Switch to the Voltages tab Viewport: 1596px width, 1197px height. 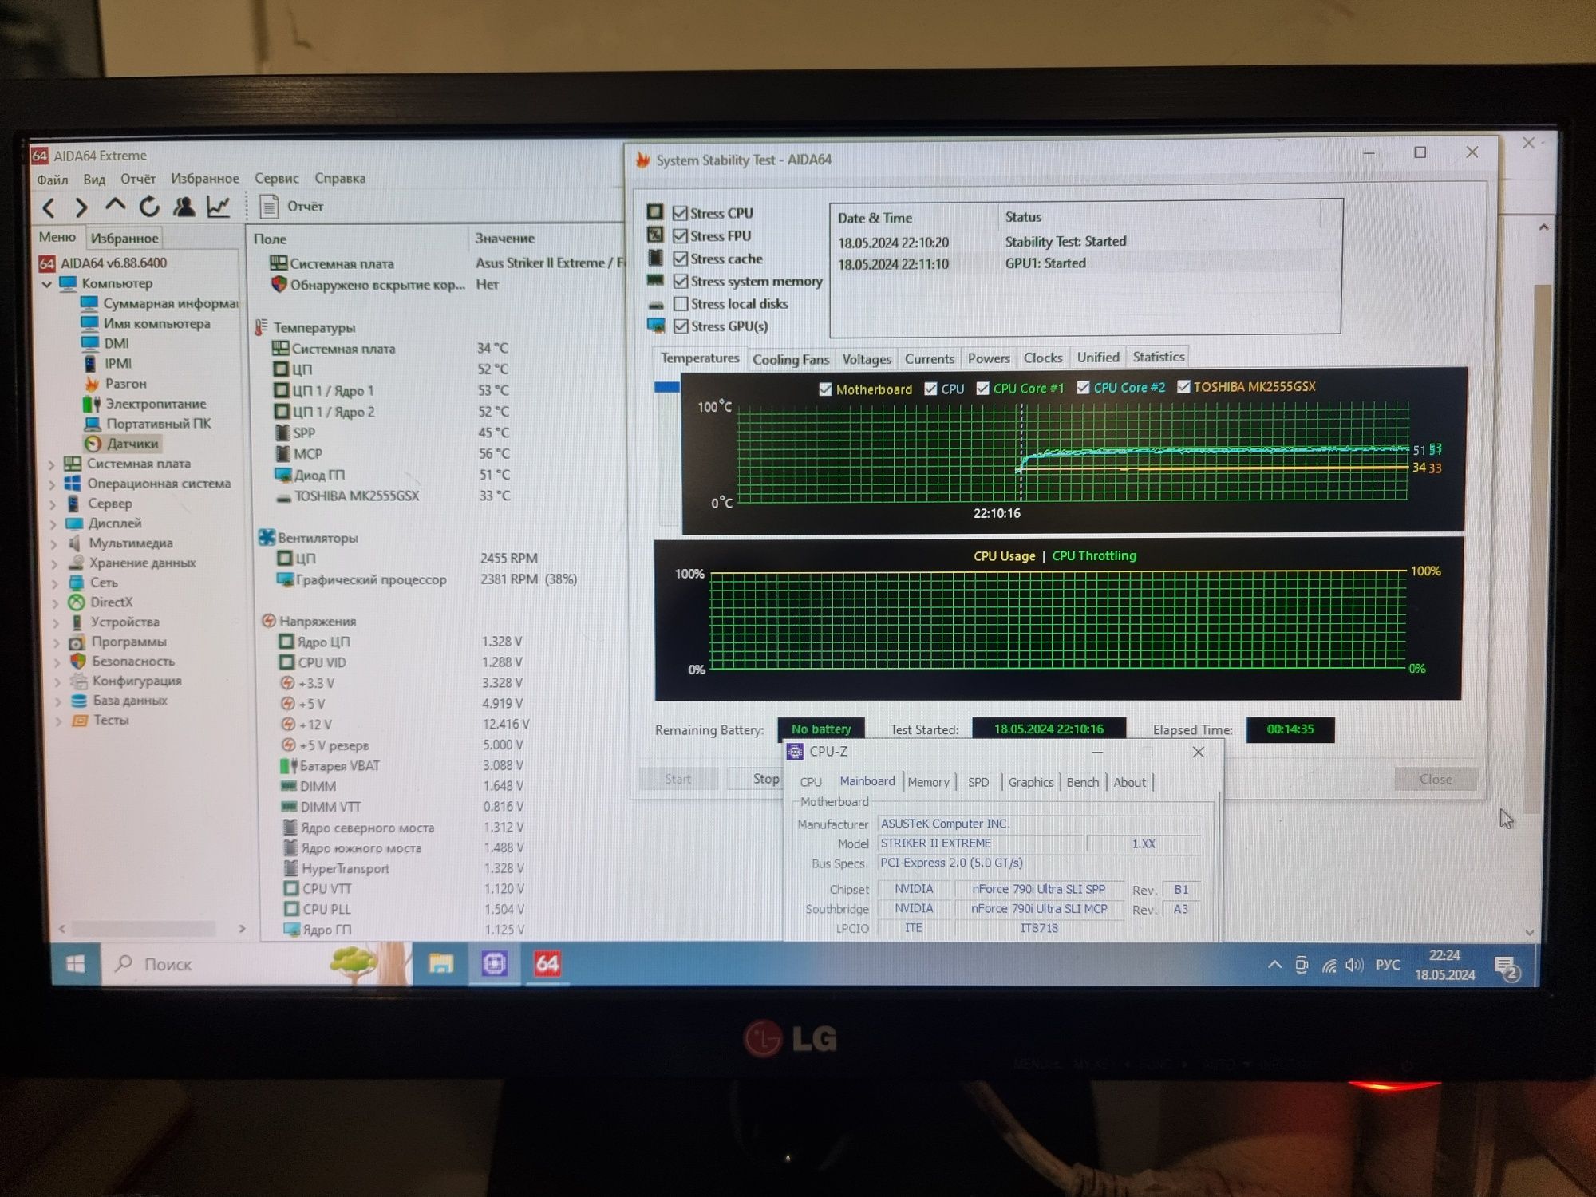pyautogui.click(x=867, y=359)
